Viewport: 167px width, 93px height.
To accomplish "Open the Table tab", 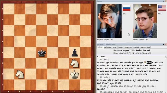I will [x=114, y=47].
